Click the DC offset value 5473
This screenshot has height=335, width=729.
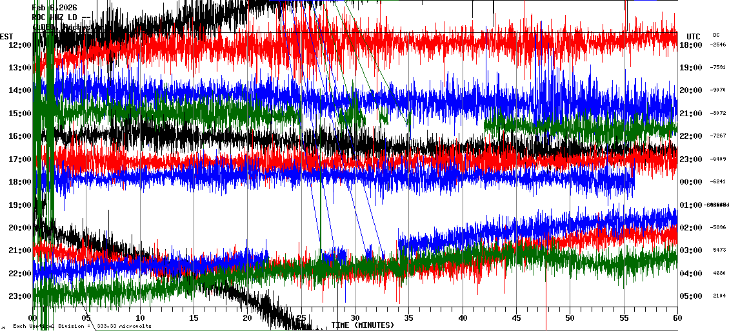click(x=719, y=250)
